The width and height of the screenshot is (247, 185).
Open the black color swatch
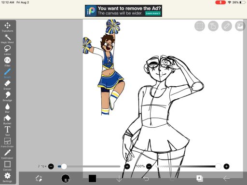tap(92, 178)
